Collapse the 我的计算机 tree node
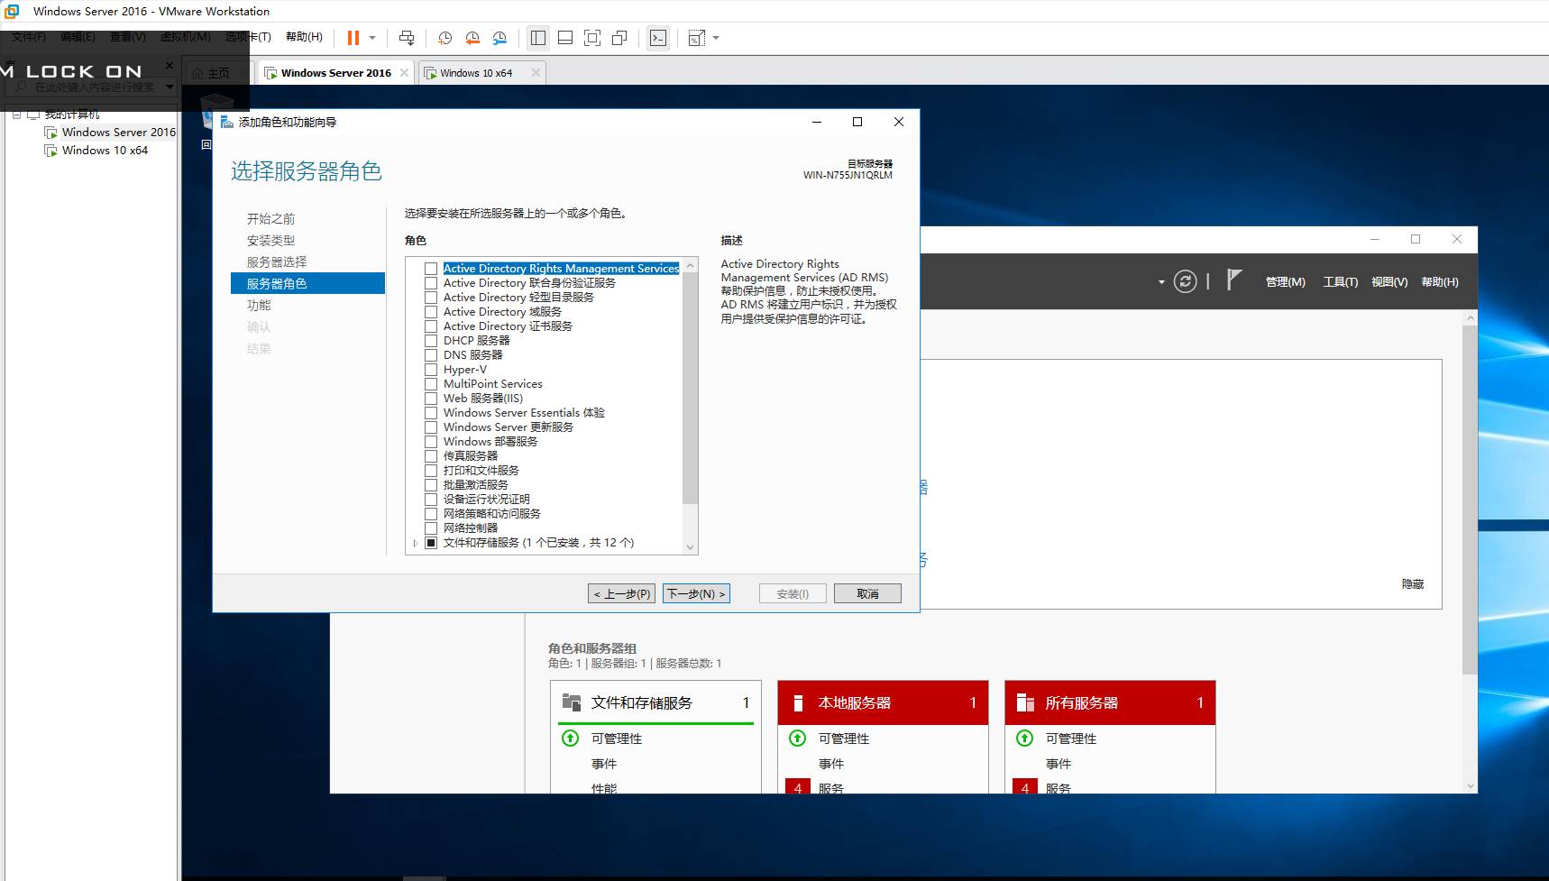The width and height of the screenshot is (1549, 881). click(x=16, y=115)
